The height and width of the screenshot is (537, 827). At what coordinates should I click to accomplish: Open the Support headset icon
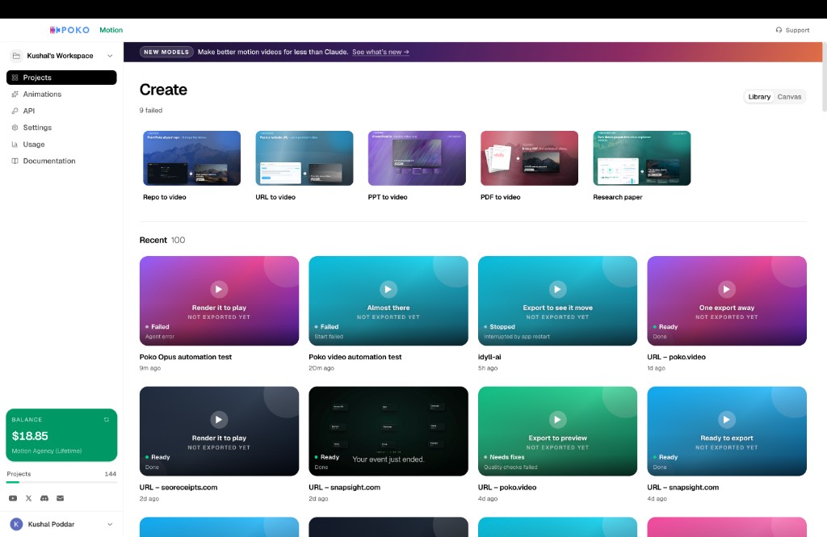click(779, 30)
